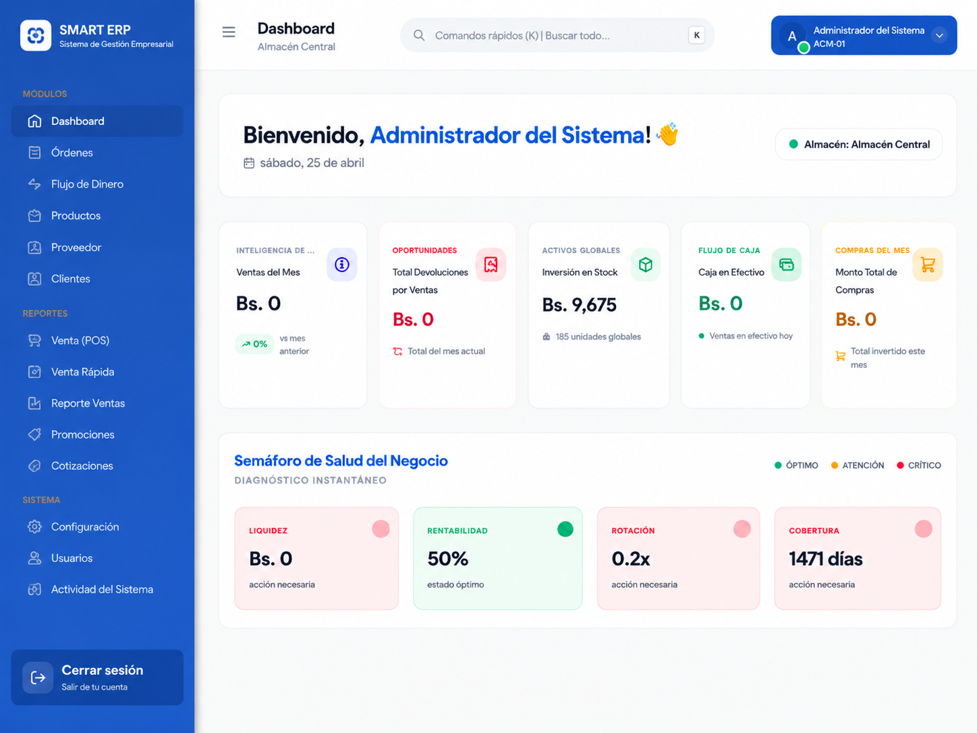Click the green Óptimo legend dot

coord(778,465)
